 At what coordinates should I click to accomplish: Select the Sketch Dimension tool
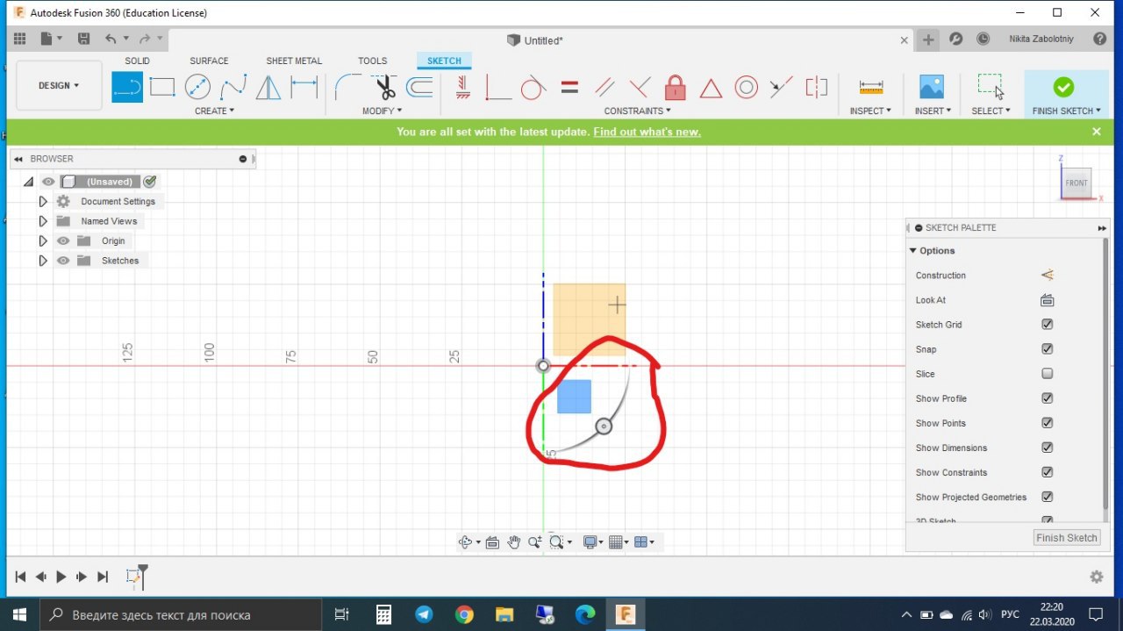[x=304, y=87]
